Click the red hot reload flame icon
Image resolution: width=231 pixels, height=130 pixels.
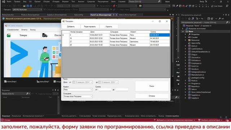114,6
